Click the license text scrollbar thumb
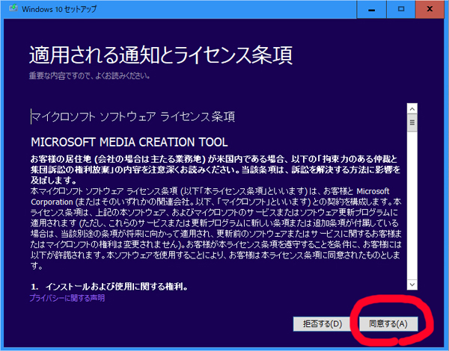Image resolution: width=449 pixels, height=351 pixels. pyautogui.click(x=412, y=123)
